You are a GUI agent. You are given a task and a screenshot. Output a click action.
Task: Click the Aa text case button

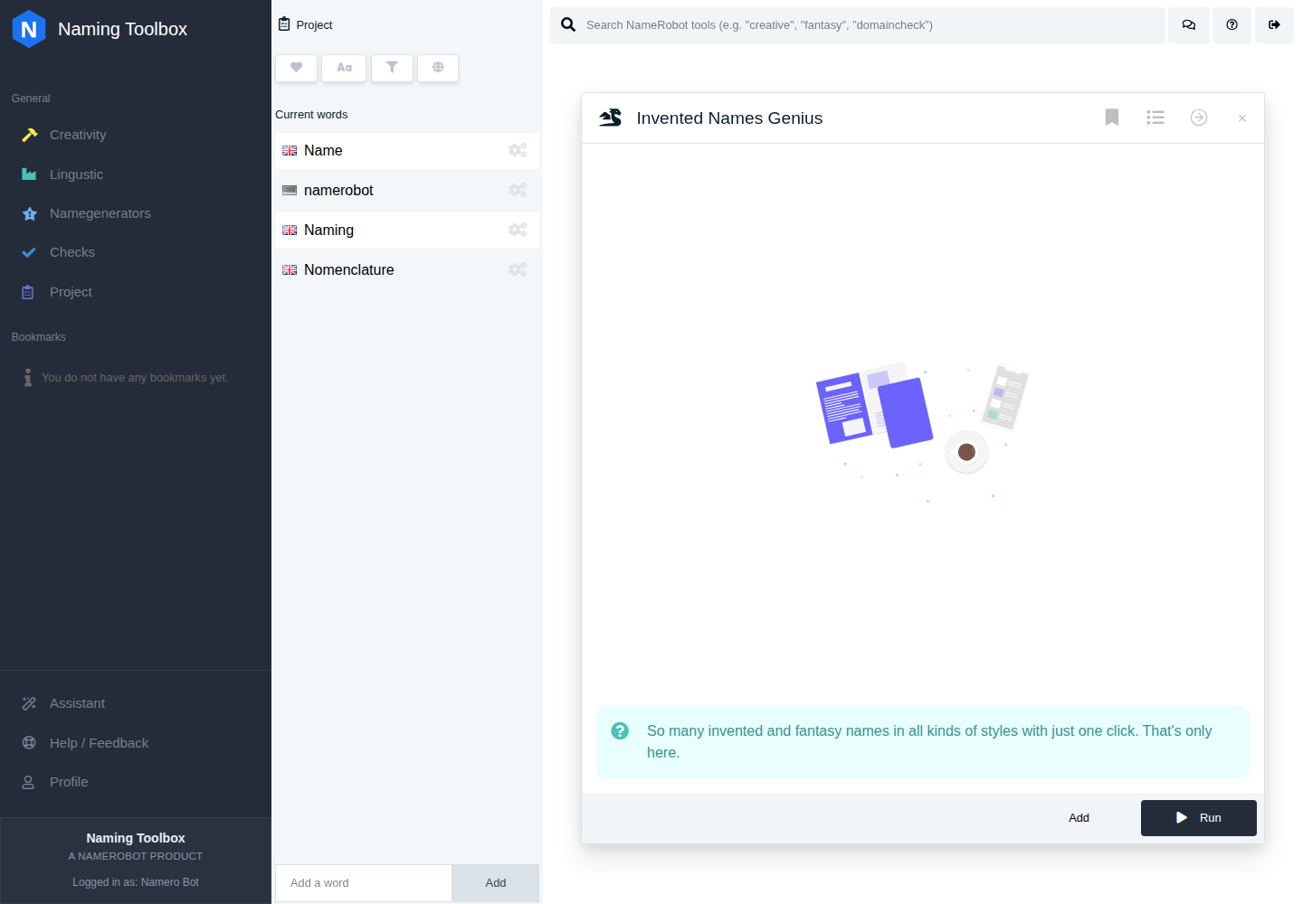tap(345, 68)
